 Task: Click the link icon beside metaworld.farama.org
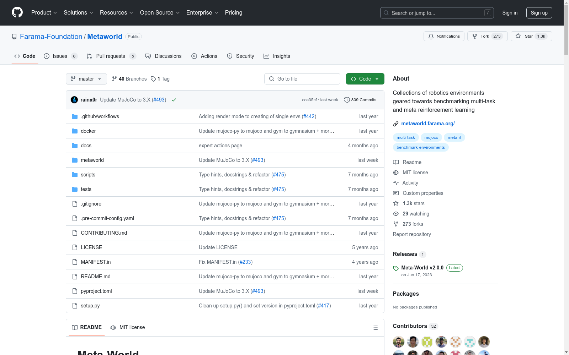click(396, 124)
